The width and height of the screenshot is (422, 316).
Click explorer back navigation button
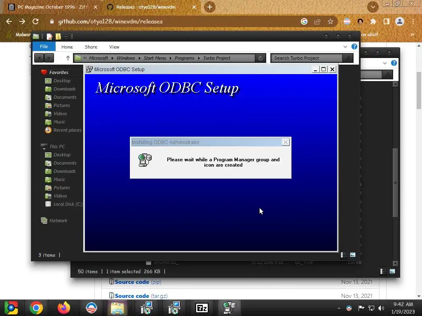pos(39,58)
